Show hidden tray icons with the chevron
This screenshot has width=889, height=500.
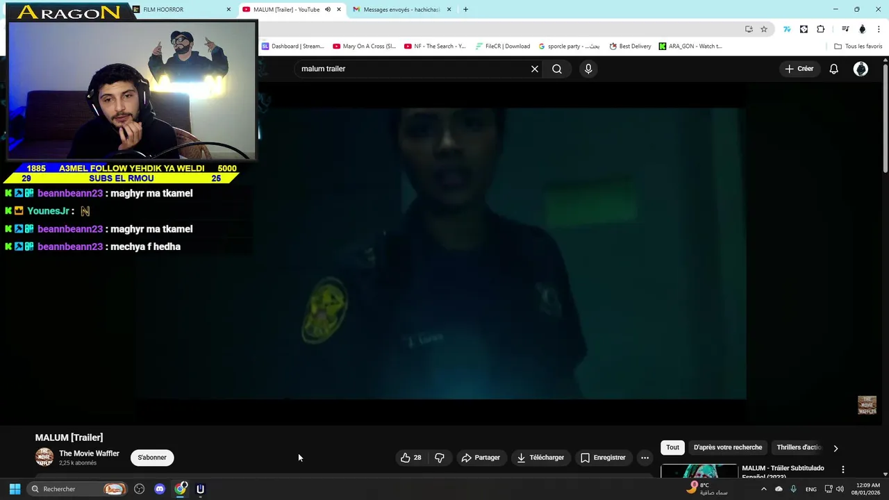tap(763, 489)
